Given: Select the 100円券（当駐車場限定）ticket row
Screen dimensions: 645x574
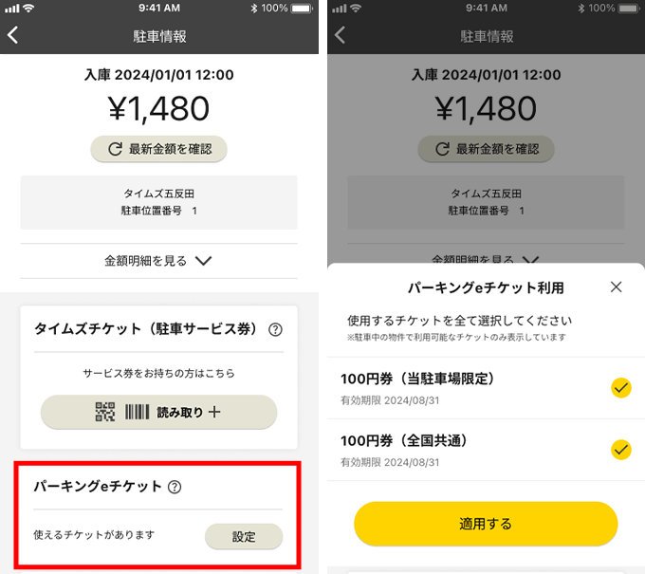Looking at the screenshot, I should coord(486,388).
